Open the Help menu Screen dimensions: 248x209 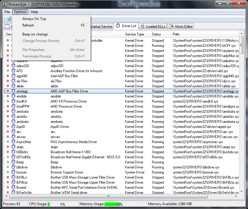pos(34,12)
